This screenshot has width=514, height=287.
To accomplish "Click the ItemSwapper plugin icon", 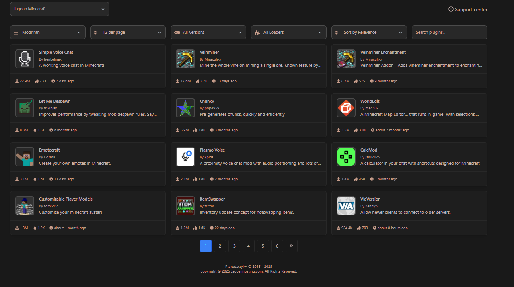I will tap(185, 206).
